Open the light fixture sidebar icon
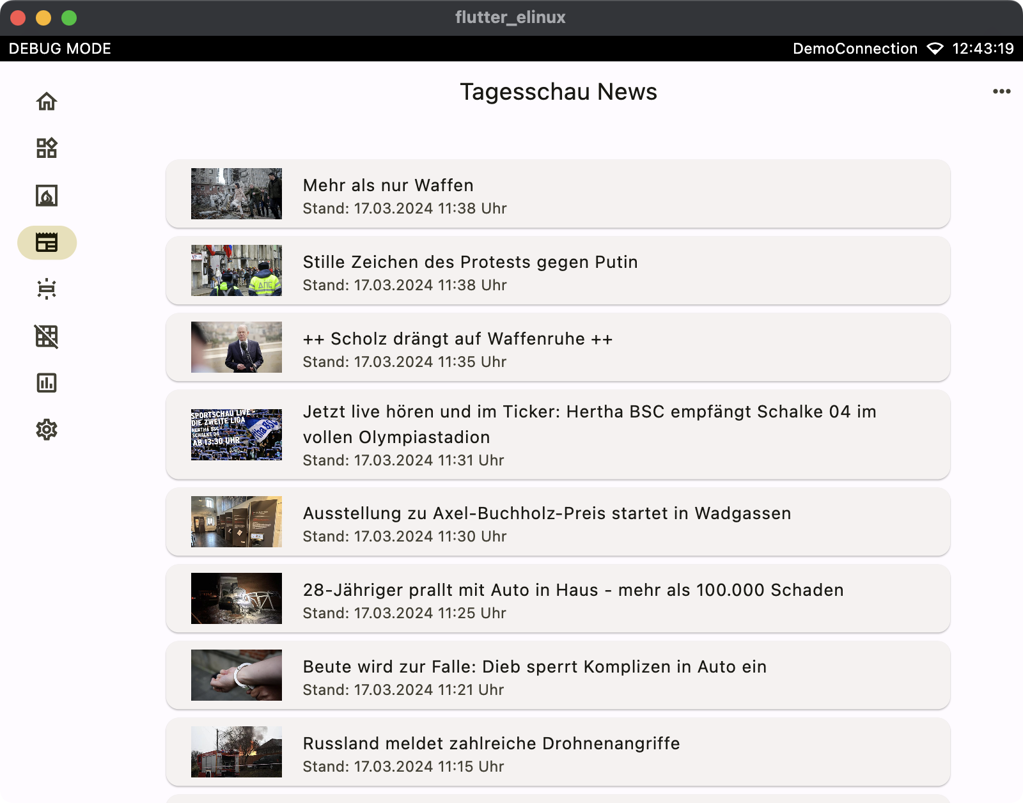The height and width of the screenshot is (803, 1023). (47, 289)
